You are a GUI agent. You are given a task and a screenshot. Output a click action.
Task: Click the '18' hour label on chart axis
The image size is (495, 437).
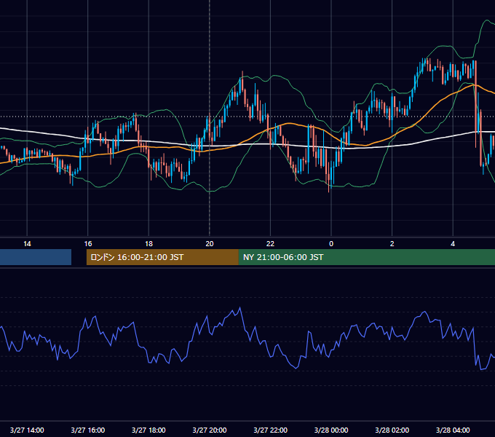[148, 244]
